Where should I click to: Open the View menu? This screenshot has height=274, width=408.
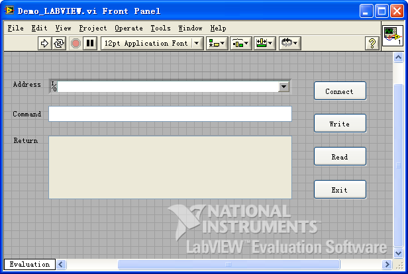[63, 28]
